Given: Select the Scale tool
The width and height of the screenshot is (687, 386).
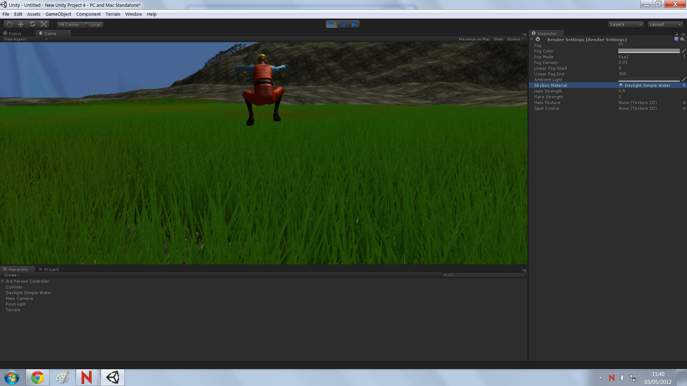Looking at the screenshot, I should 43,24.
